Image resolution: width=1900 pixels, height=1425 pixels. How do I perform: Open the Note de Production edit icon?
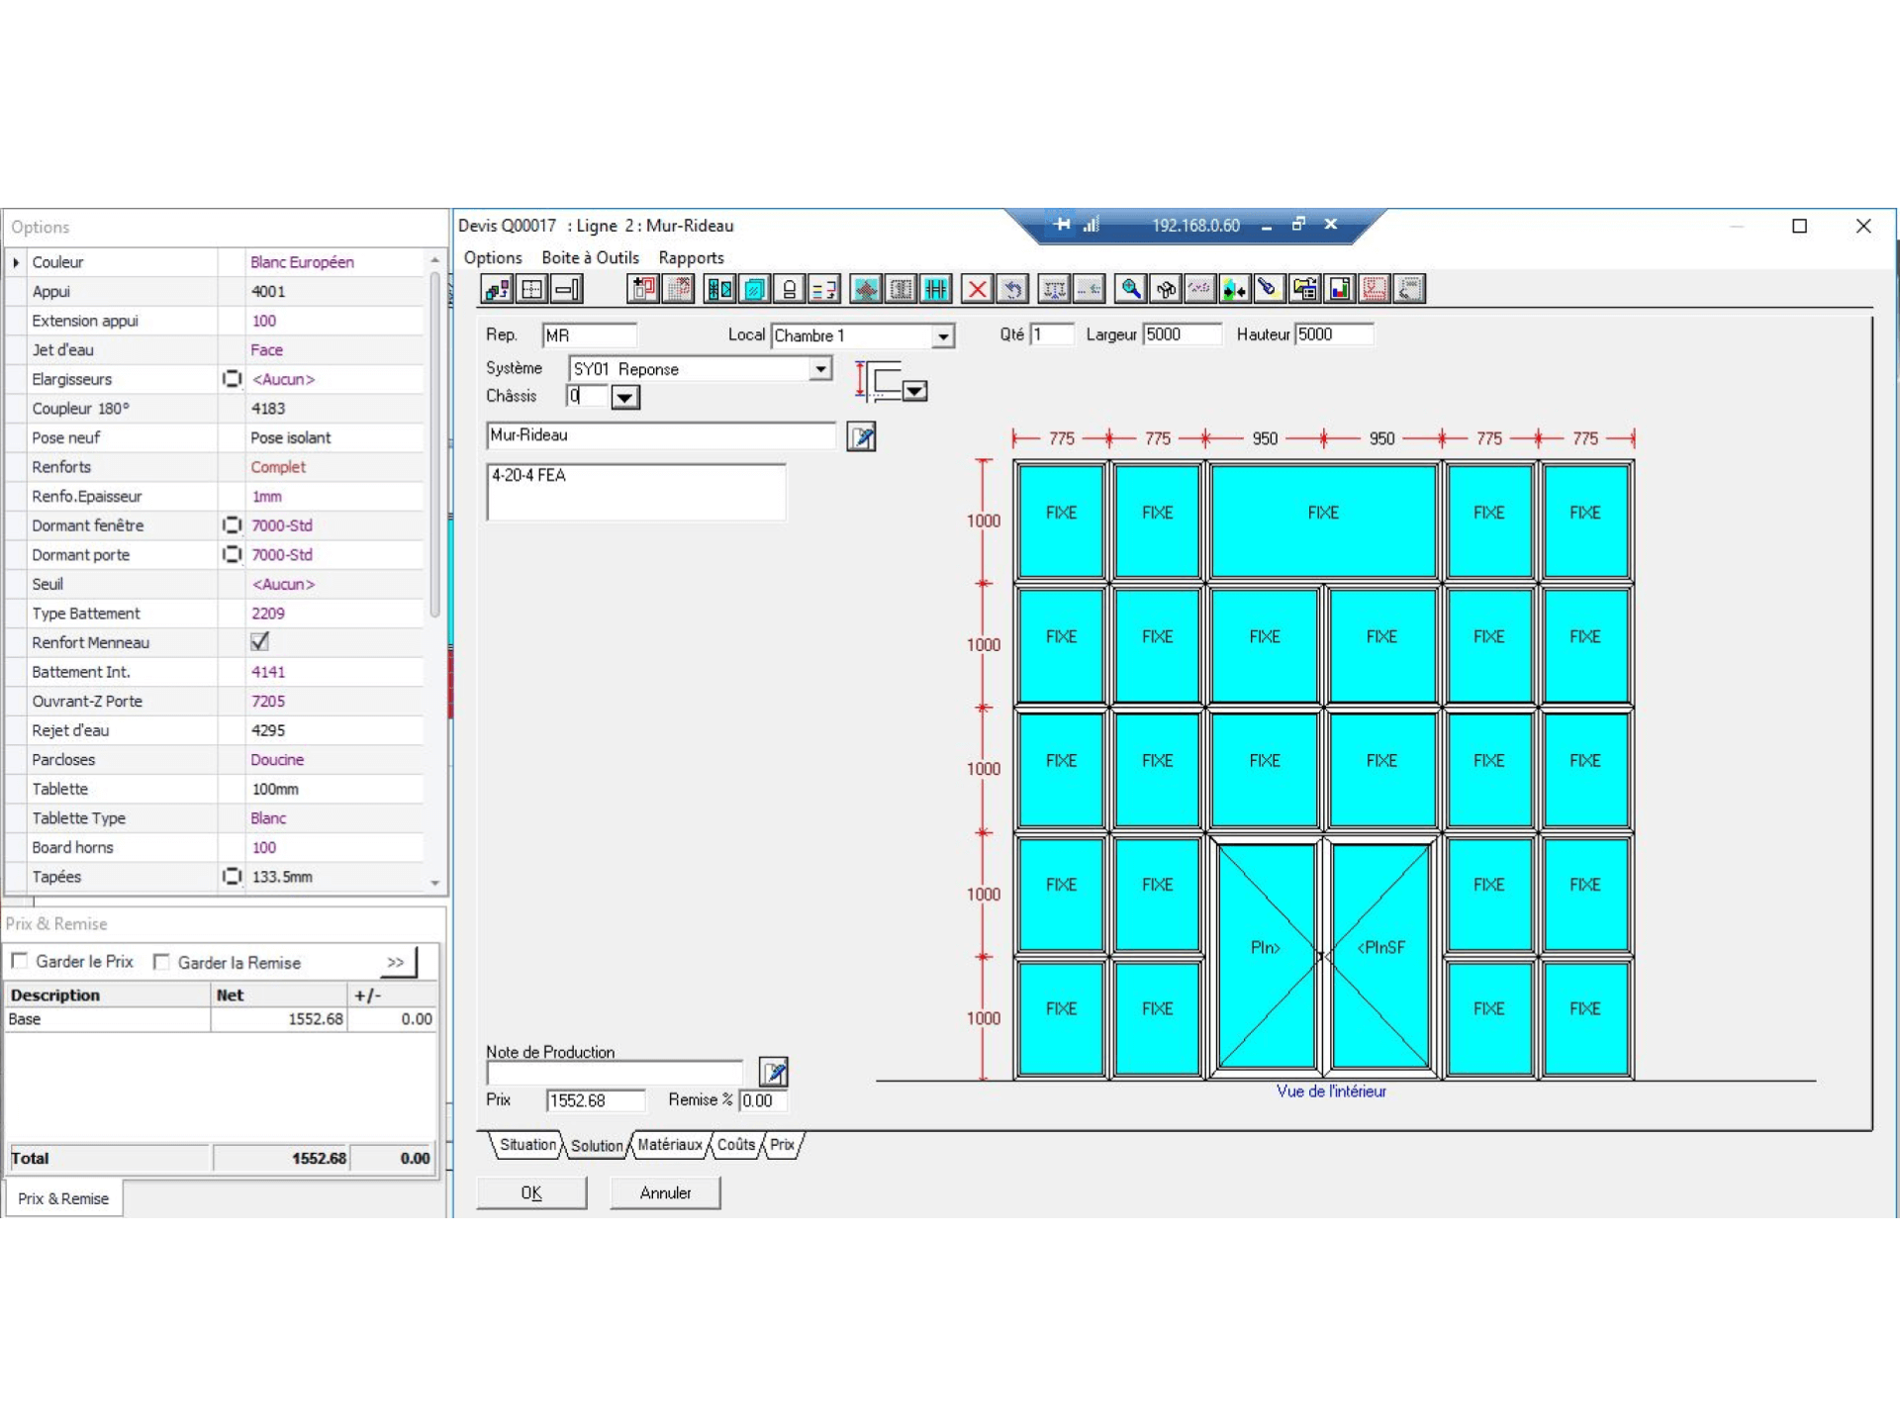tap(773, 1072)
